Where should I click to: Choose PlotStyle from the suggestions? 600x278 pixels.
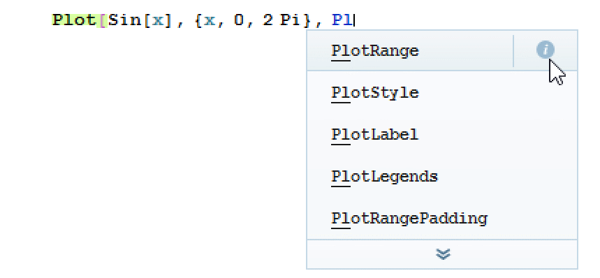click(x=442, y=92)
